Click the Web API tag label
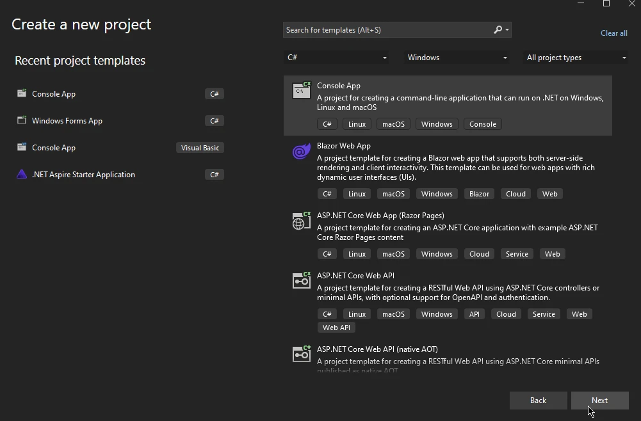641x421 pixels. (336, 328)
